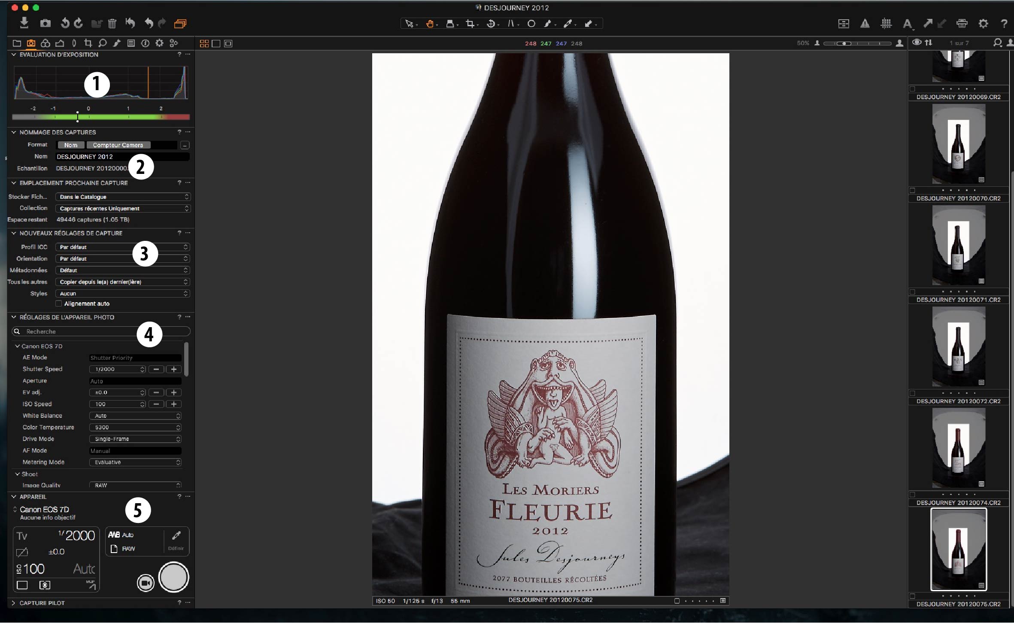1014x623 pixels.
Task: Enable the Alignement auto checkbox
Action: pos(59,304)
